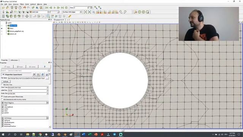This screenshot has width=243, height=137.
Task: Toggle animation Loop button
Action: point(66,8)
